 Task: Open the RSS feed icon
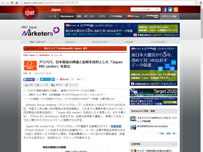[x=176, y=10]
